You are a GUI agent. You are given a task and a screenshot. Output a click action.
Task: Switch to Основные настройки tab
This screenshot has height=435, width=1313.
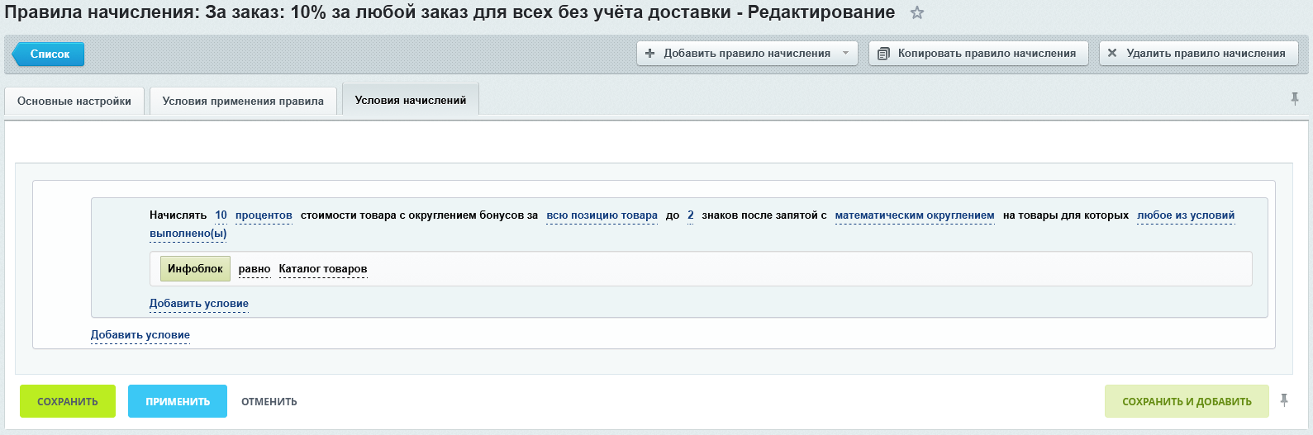tap(74, 102)
